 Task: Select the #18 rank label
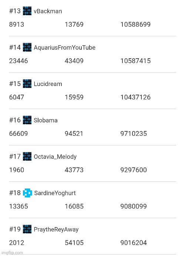pos(15,193)
